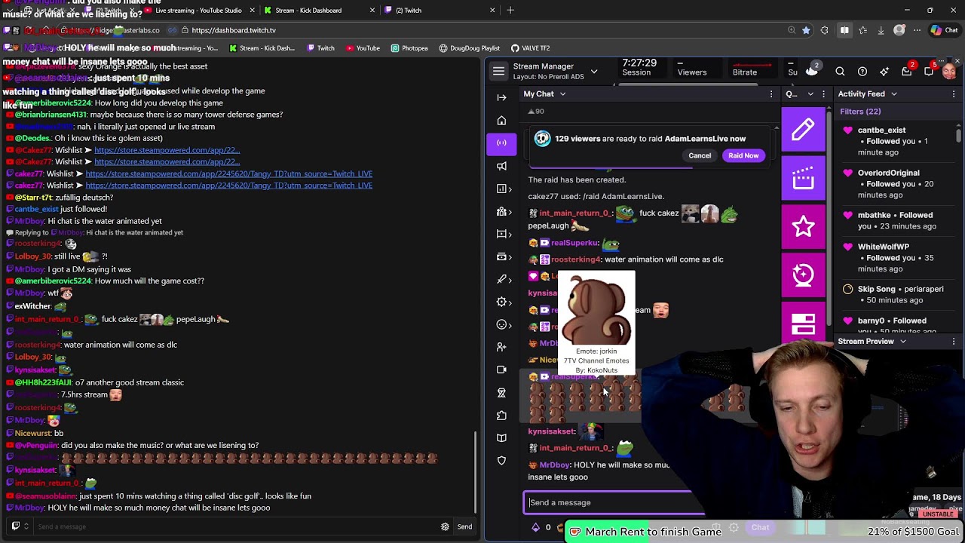This screenshot has height=543, width=965.
Task: Open the Extensions puzzle sidebar icon
Action: point(502,416)
